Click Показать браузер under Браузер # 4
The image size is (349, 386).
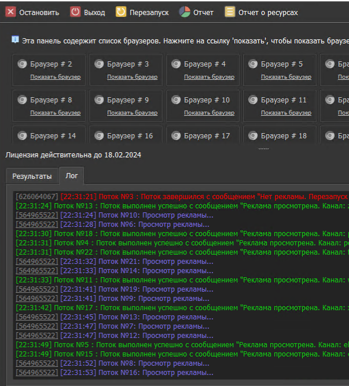(209, 77)
